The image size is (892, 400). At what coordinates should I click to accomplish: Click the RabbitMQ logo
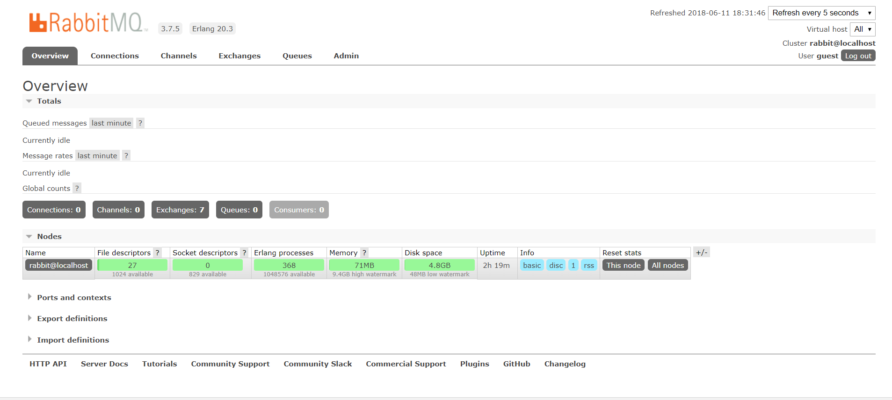tap(88, 22)
